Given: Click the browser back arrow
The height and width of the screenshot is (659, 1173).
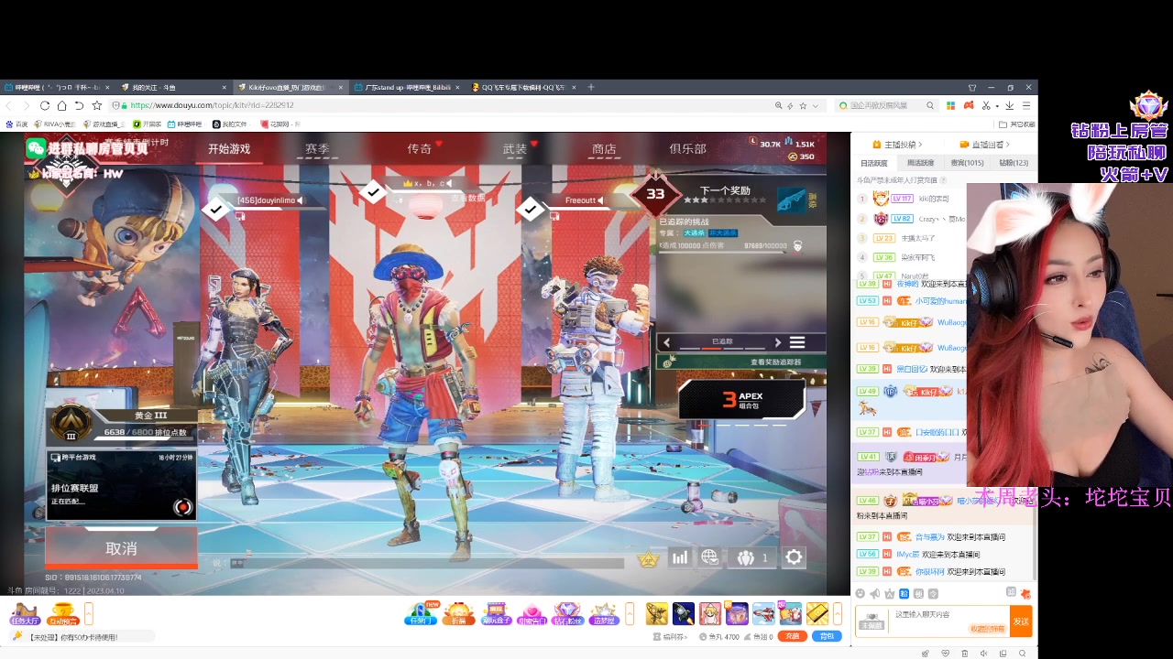Looking at the screenshot, I should pos(10,105).
